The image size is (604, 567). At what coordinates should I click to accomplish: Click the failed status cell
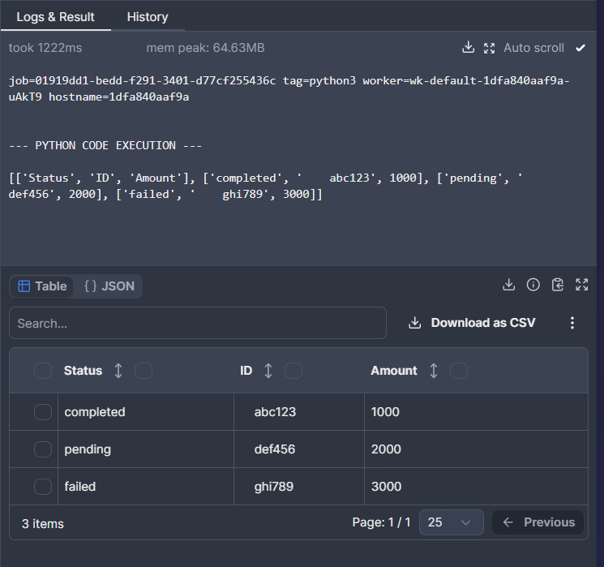click(x=146, y=487)
